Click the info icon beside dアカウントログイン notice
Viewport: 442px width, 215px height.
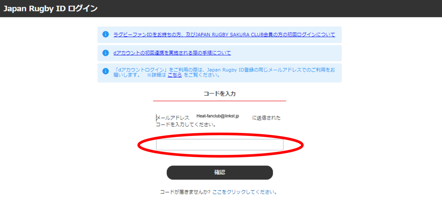click(106, 71)
